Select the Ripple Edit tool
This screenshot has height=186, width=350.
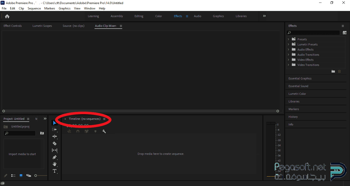[x=55, y=136]
